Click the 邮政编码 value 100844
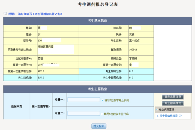Screen dimensions: 195x130 click(133, 50)
